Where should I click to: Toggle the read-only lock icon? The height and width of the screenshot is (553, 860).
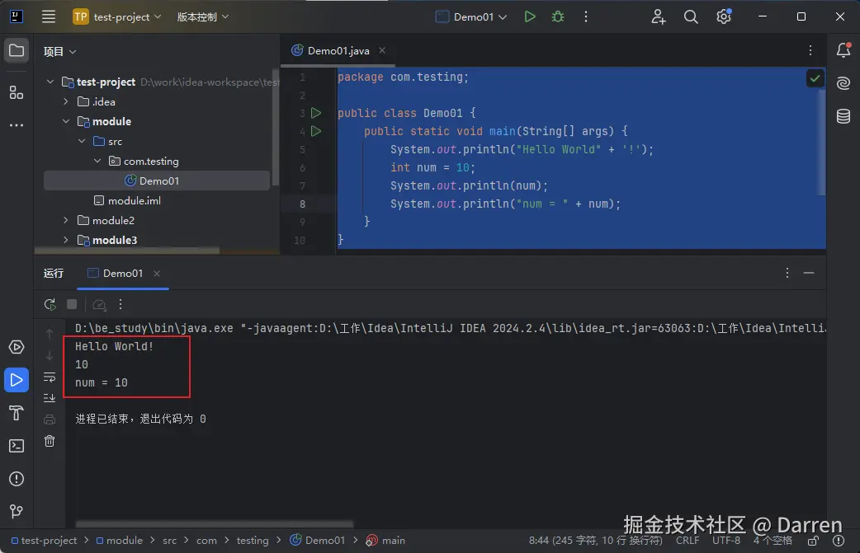point(813,541)
